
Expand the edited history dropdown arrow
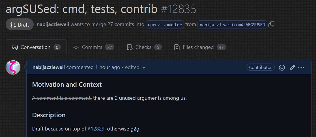pos(144,68)
